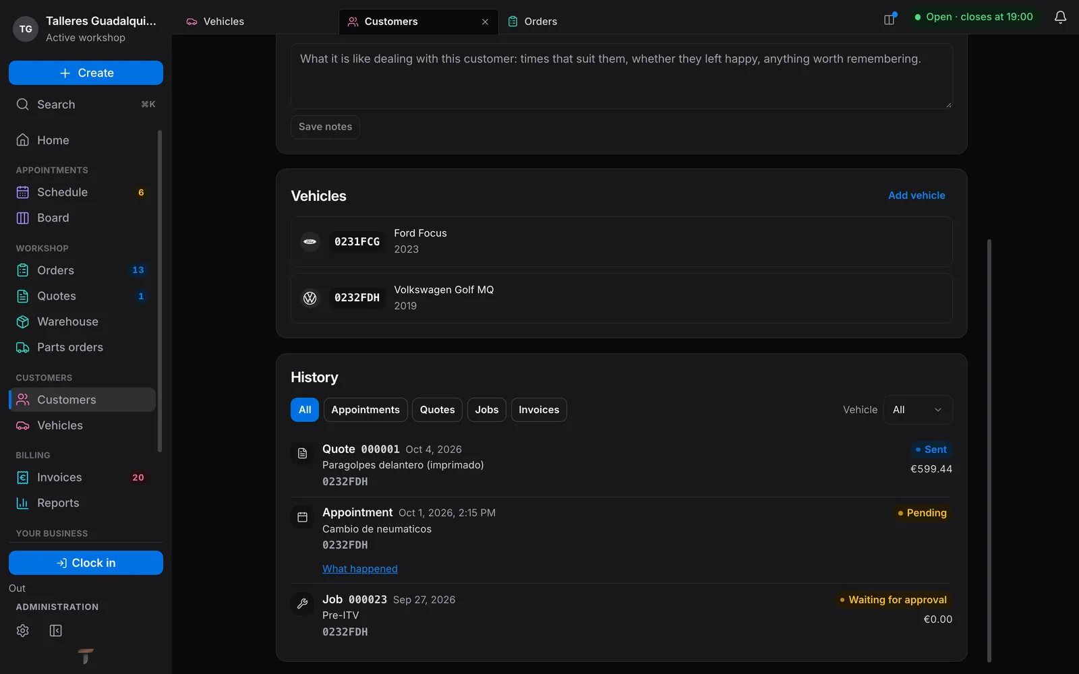Open sidebar Vehicles under Customers

(x=82, y=425)
